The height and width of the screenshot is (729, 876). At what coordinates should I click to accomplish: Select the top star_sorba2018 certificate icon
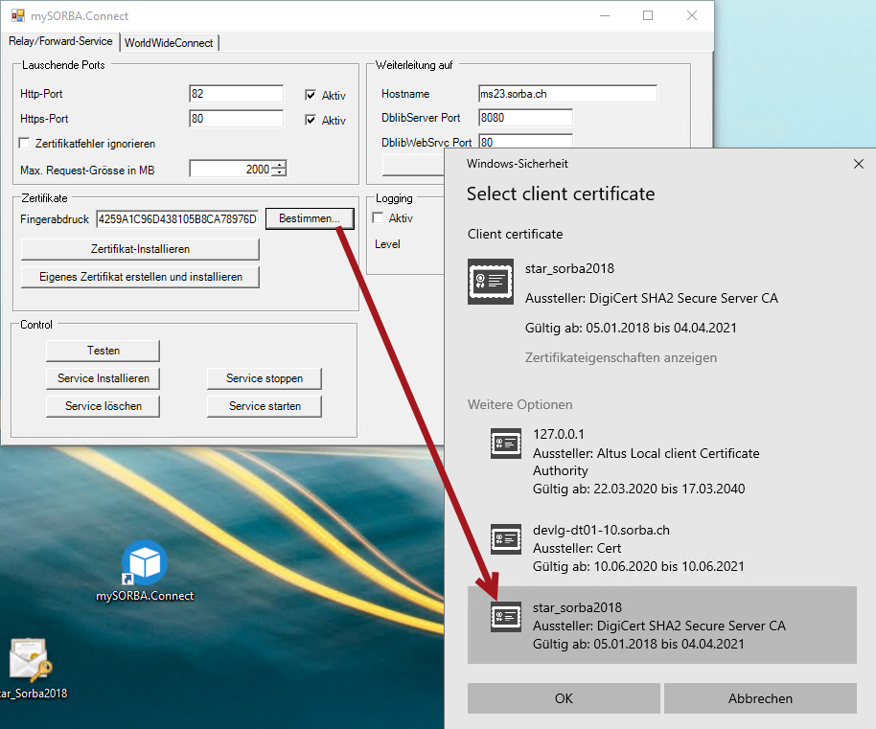pyautogui.click(x=491, y=282)
